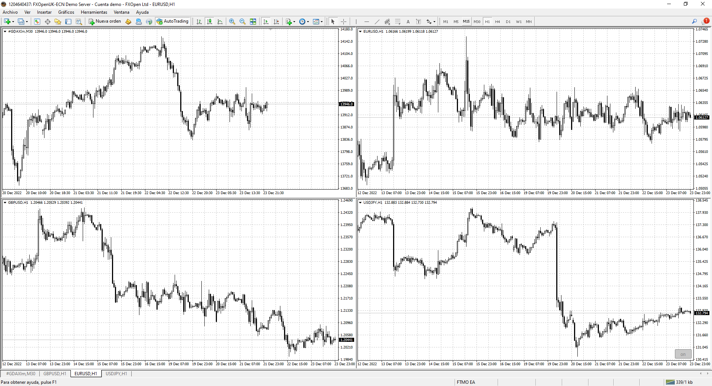The width and height of the screenshot is (712, 386).
Task: Open the Herramientas menu
Action: click(x=94, y=12)
